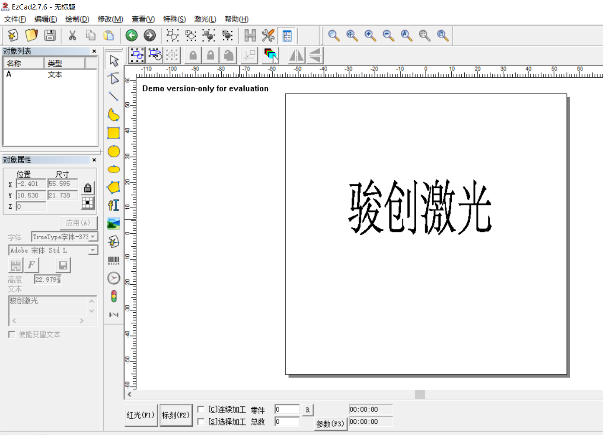Click the pan magnifier with cross arrows
Screen dimensions: 603x435
(352, 35)
